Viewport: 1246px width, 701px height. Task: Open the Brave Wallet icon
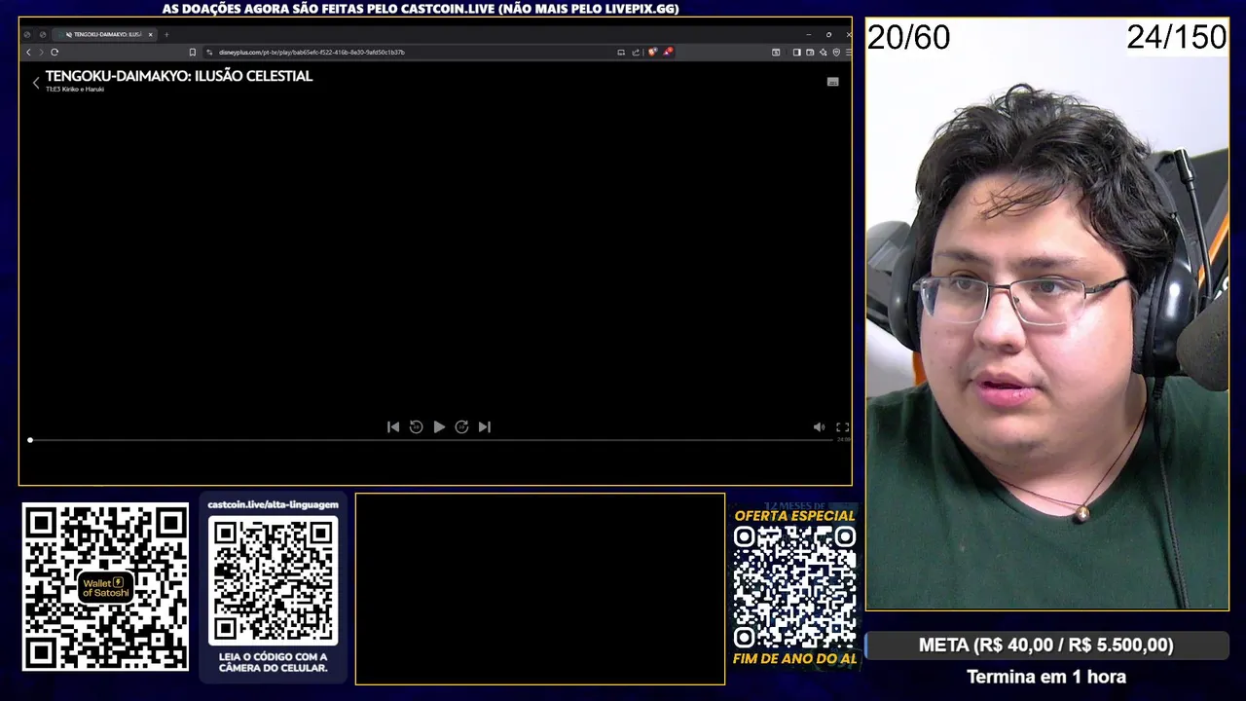(x=810, y=53)
